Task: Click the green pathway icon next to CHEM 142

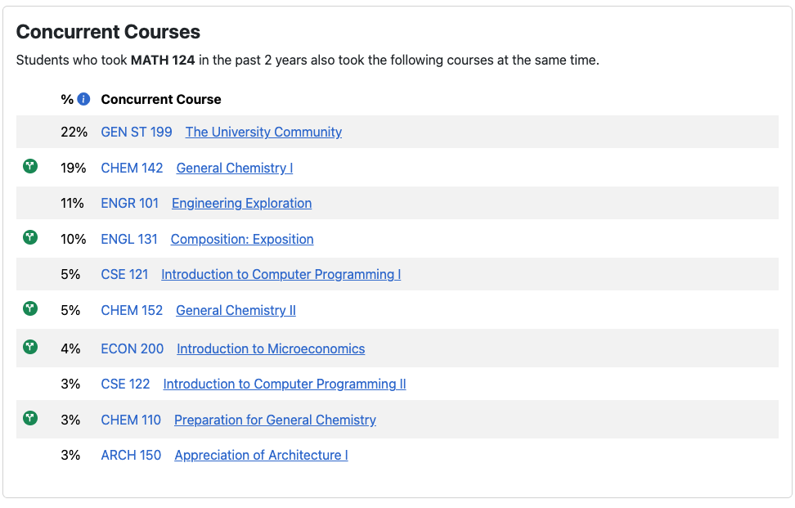Action: (29, 166)
